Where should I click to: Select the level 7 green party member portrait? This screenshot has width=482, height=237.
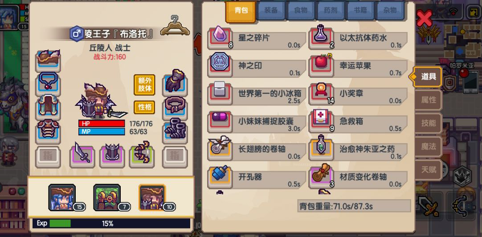107,197
